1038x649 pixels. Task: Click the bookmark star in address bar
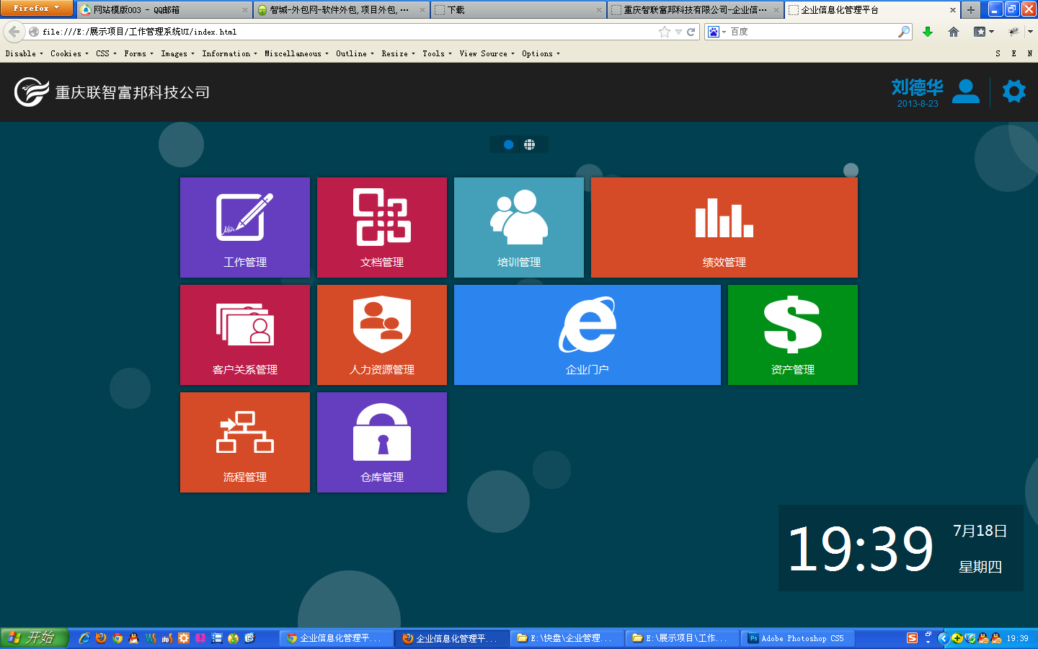[x=665, y=32]
